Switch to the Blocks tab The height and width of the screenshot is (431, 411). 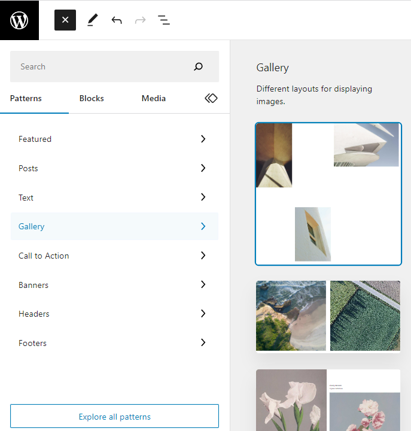coord(92,98)
